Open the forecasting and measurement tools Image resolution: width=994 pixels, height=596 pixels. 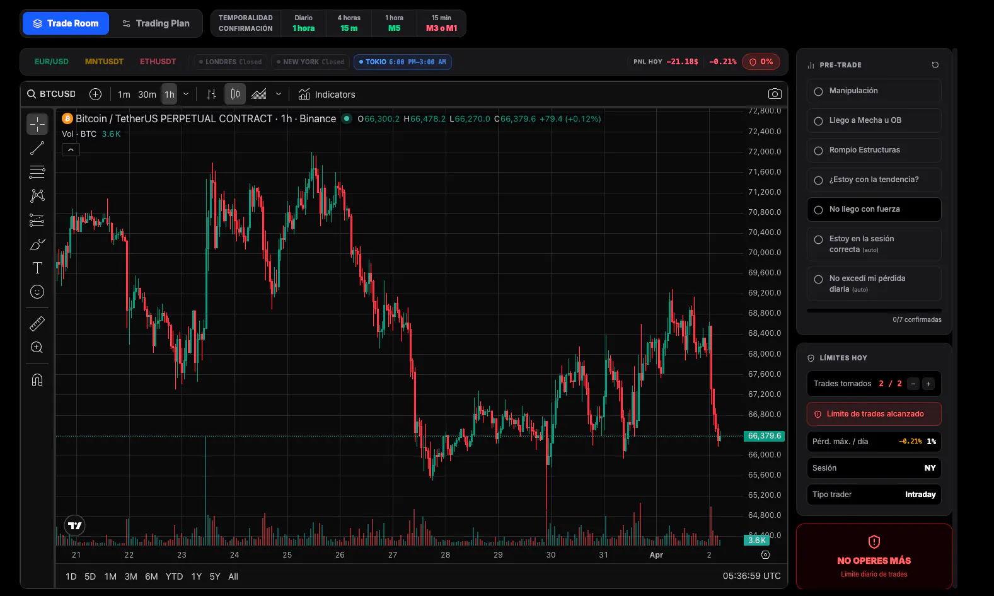[37, 220]
